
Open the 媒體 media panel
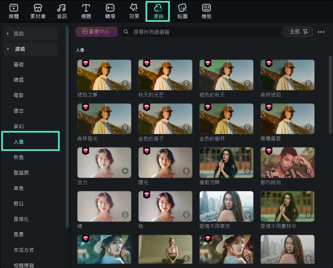[x=13, y=11]
